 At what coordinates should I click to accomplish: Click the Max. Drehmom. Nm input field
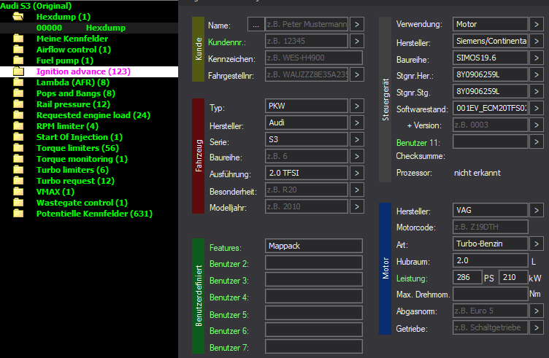click(490, 294)
